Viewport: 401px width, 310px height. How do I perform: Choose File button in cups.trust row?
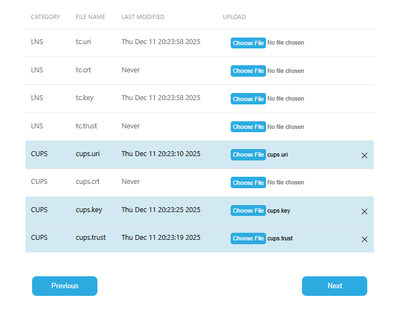[248, 238]
